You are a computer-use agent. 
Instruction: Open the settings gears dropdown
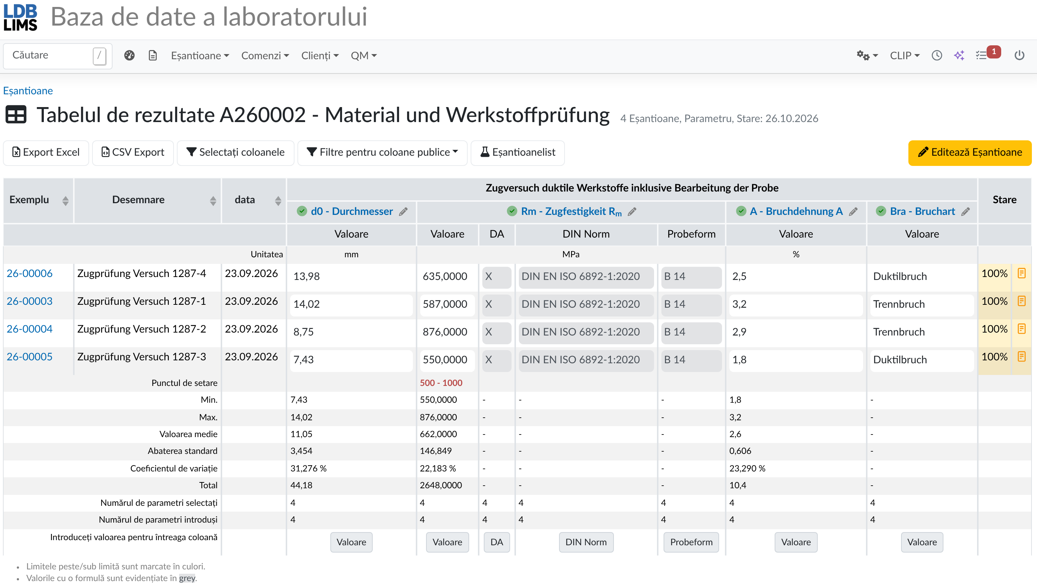click(x=867, y=56)
